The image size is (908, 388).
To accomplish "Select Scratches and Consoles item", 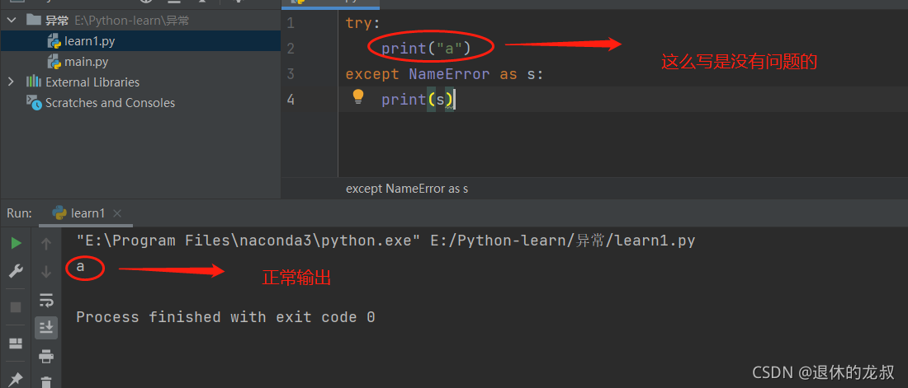I will 101,103.
